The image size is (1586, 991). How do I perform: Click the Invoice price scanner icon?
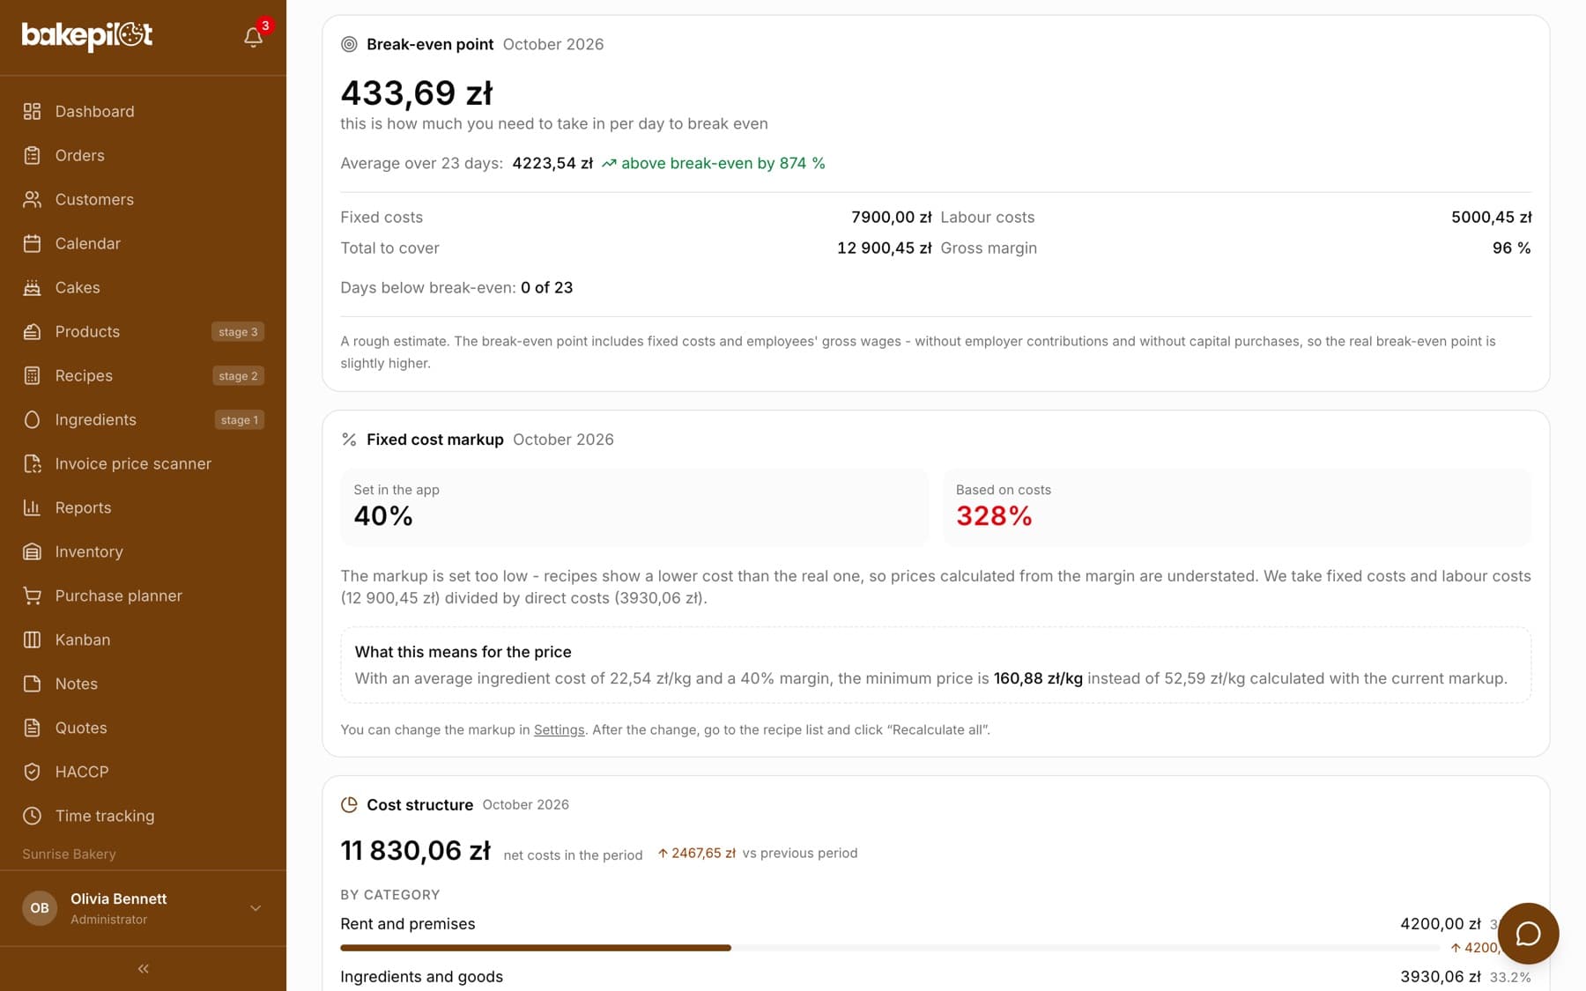[33, 463]
